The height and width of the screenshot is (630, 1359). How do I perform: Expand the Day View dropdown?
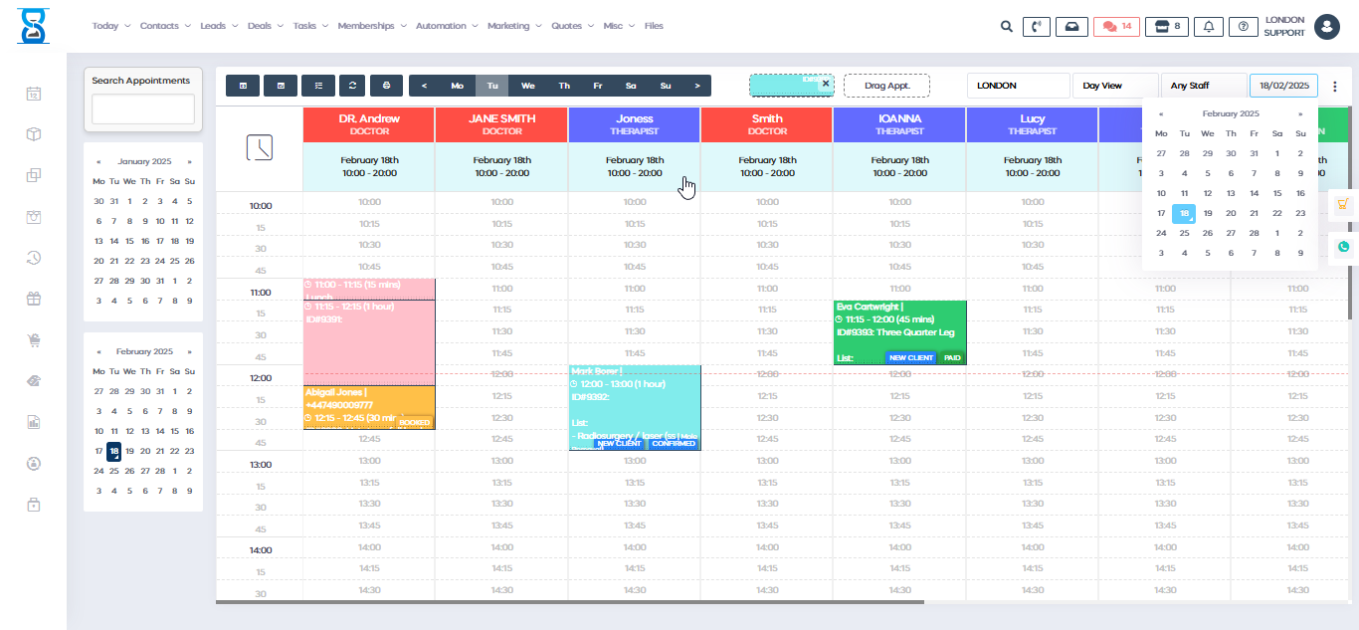click(x=1114, y=86)
